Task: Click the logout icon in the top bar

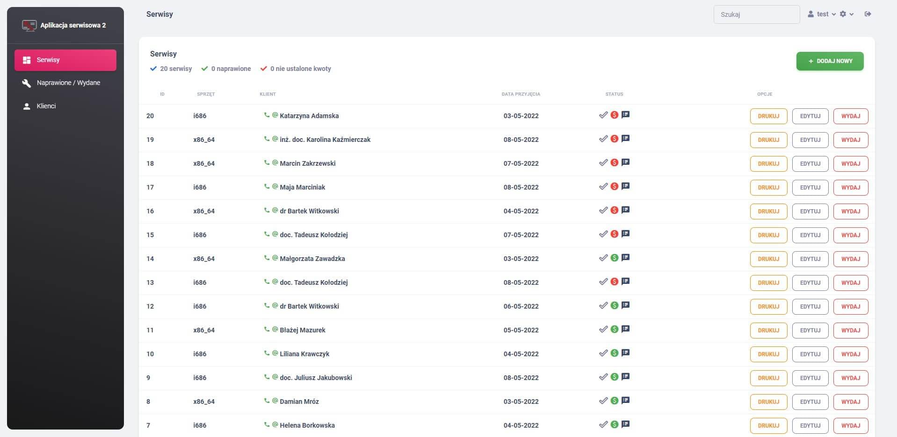Action: point(868,14)
